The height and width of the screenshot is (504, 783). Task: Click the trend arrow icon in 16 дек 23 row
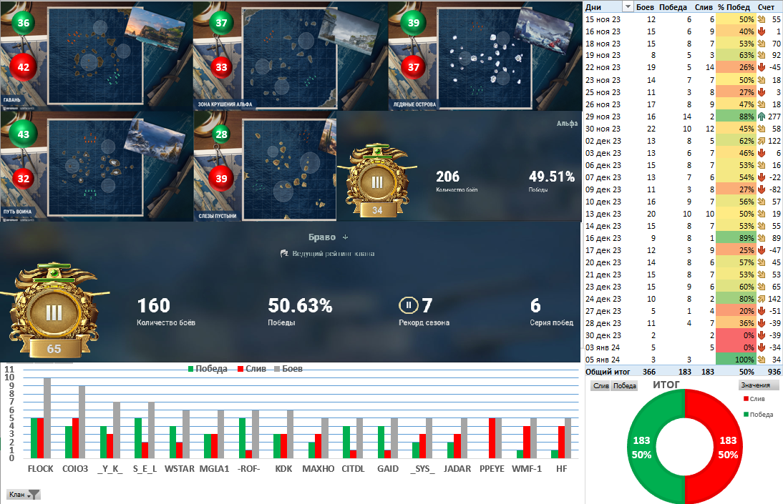(762, 238)
